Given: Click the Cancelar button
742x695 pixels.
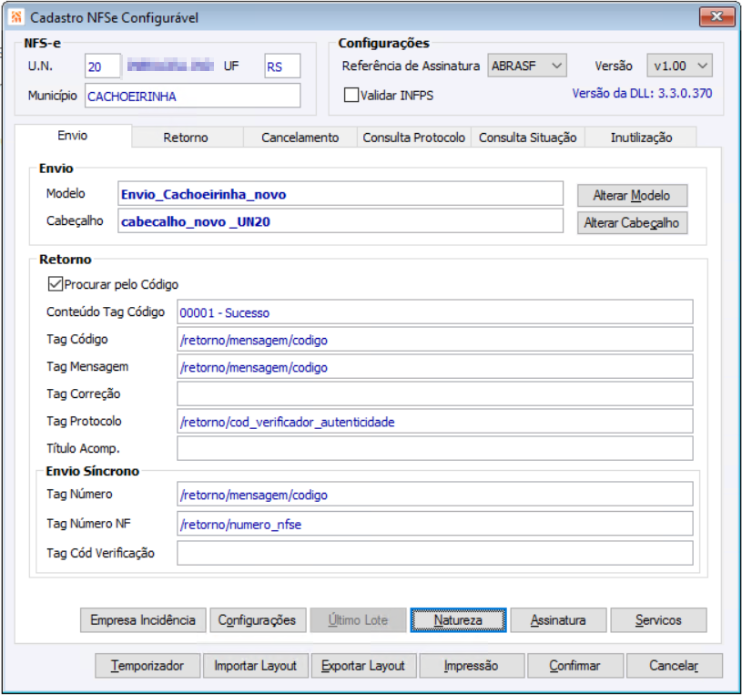Looking at the screenshot, I should [675, 666].
